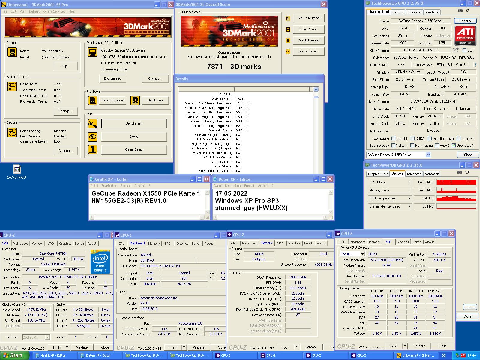The width and height of the screenshot is (480, 360).
Task: Toggle the Ray Tracing checkbox
Action: [412, 145]
